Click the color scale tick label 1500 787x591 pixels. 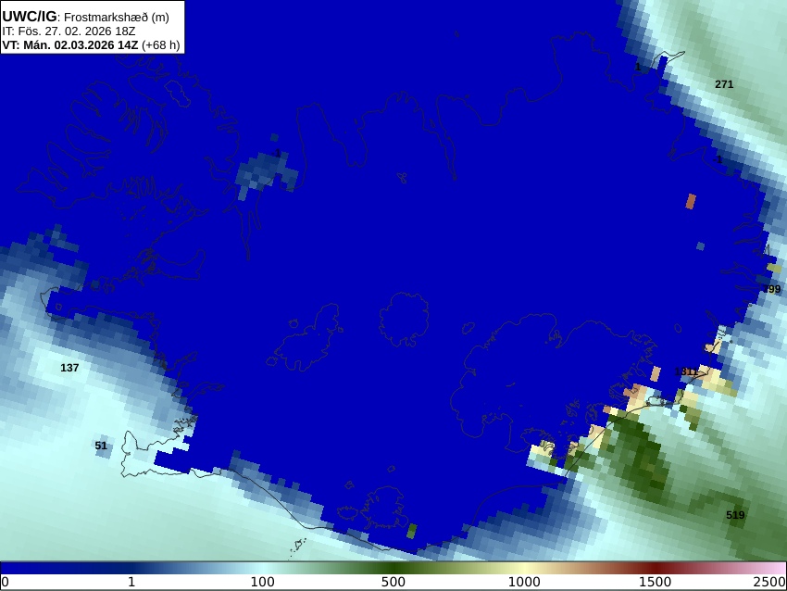tap(655, 582)
